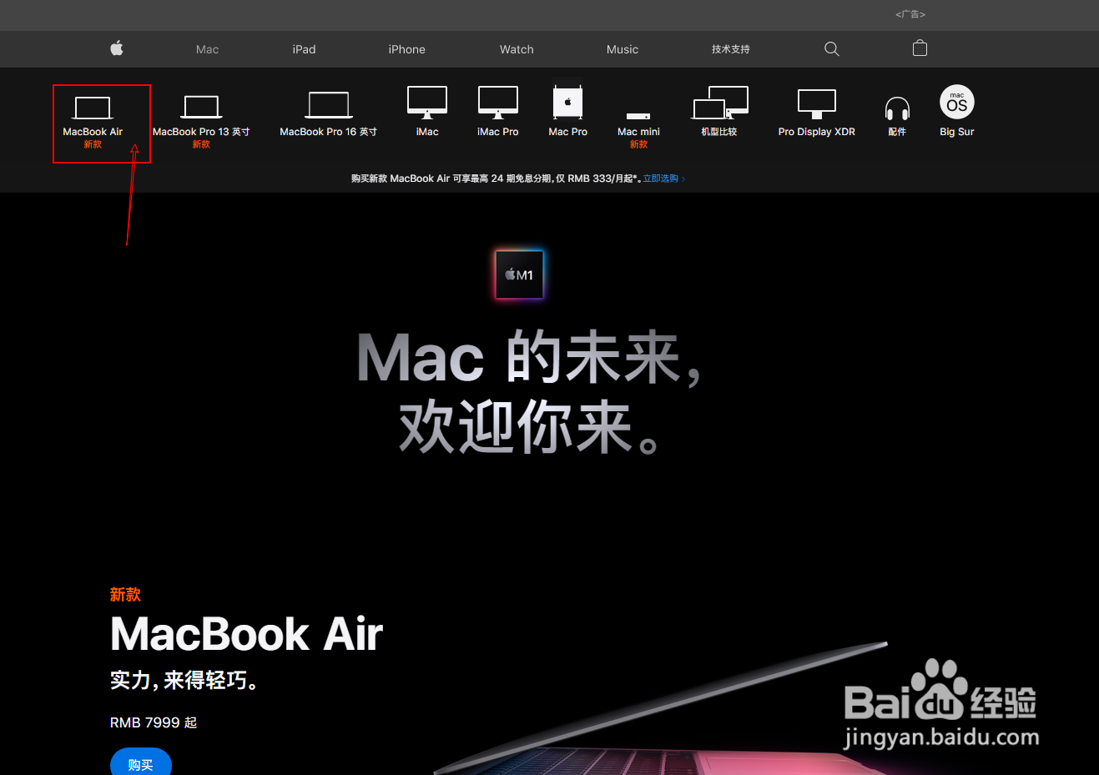
Task: Open the Mac mini icon
Action: [638, 116]
